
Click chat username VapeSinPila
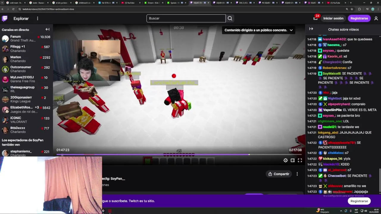[x=333, y=110]
